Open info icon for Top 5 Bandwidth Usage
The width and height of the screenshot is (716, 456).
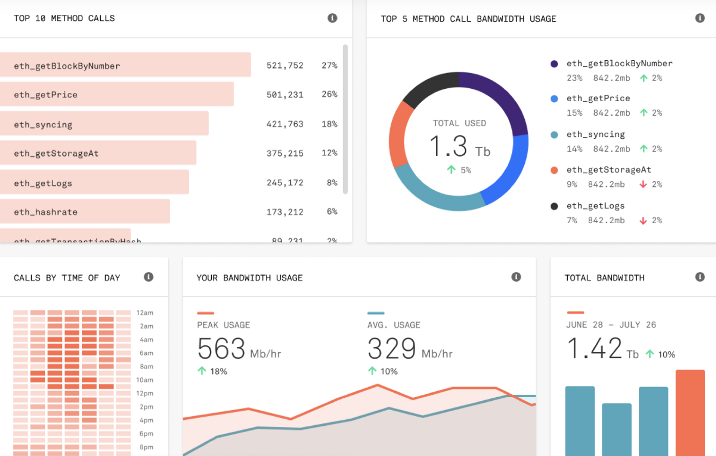700,18
